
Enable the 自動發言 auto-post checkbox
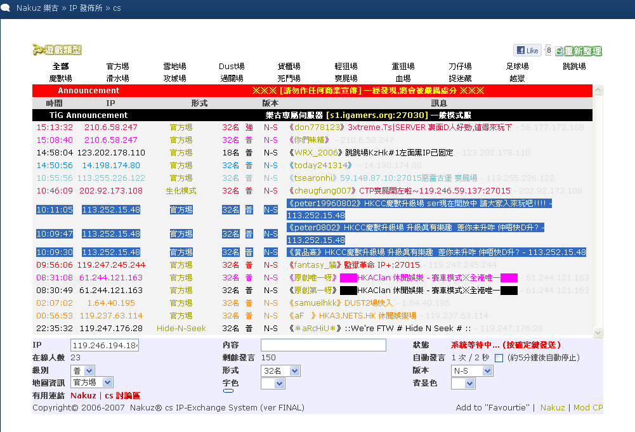(499, 358)
